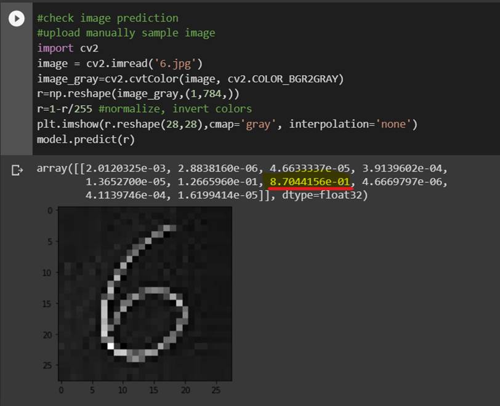Click the '6.jpg' filename string in code
Image resolution: width=500 pixels, height=406 pixels.
pyautogui.click(x=181, y=63)
